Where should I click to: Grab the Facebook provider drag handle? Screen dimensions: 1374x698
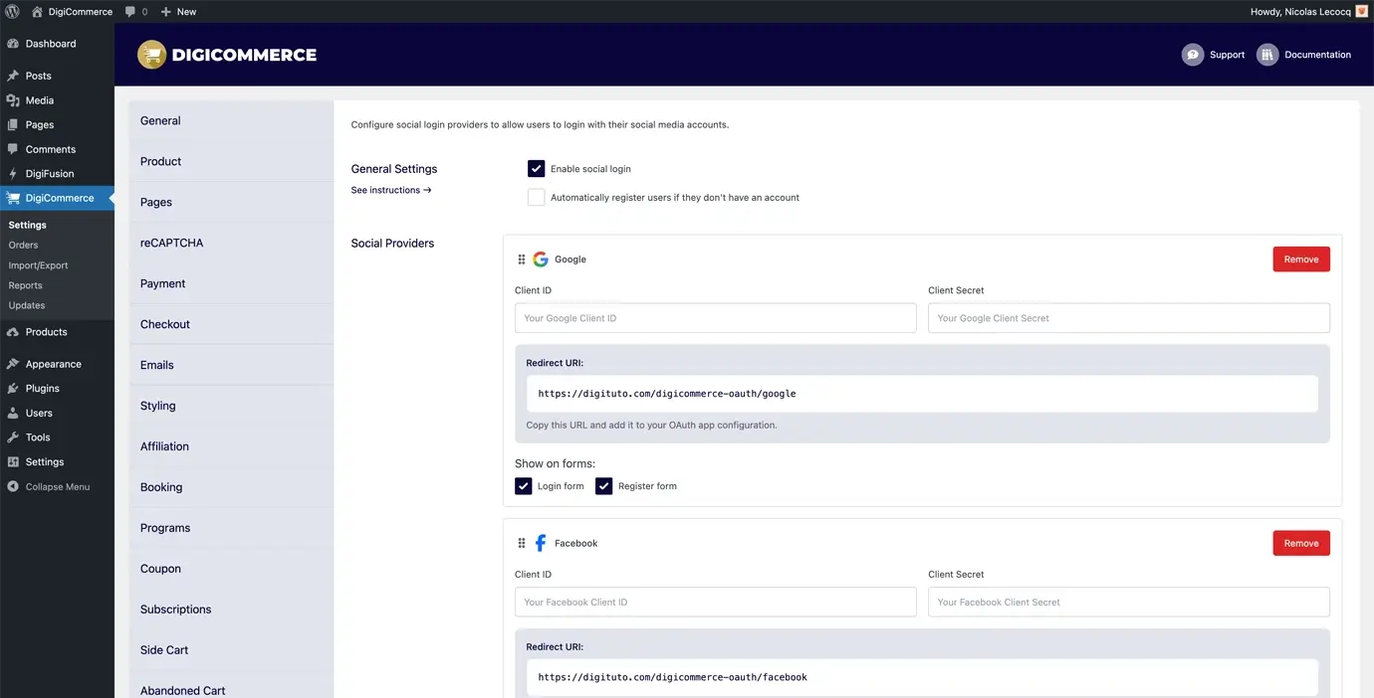[x=521, y=543]
